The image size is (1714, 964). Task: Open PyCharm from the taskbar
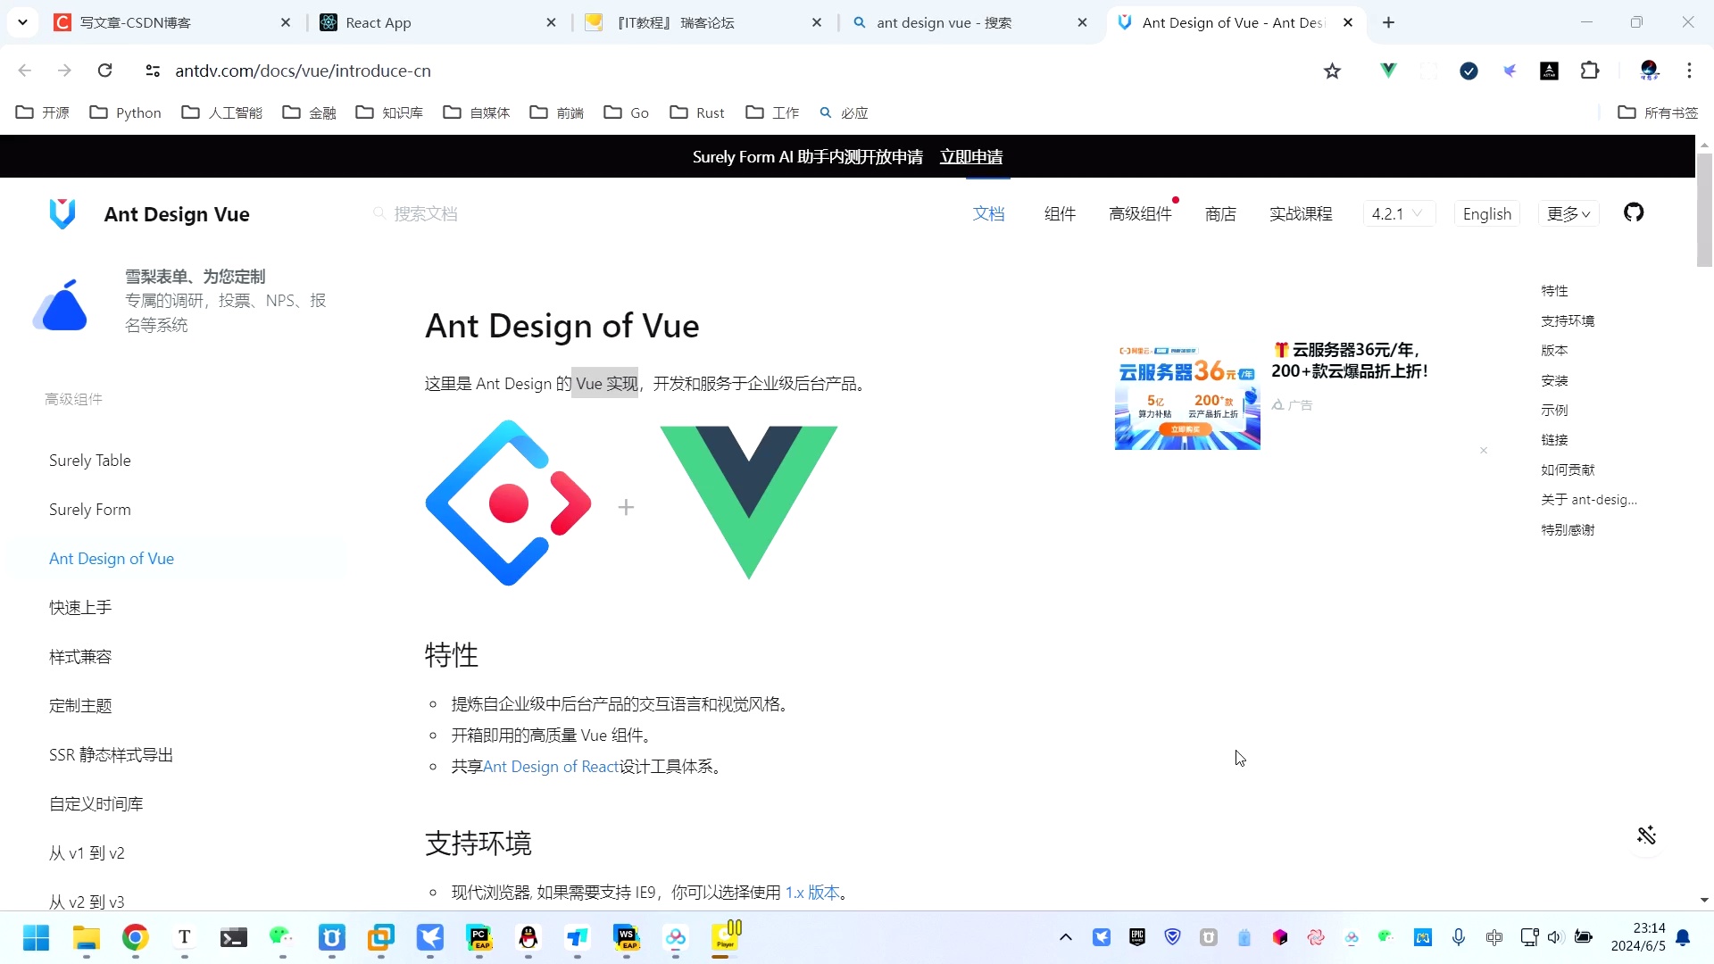tap(480, 938)
